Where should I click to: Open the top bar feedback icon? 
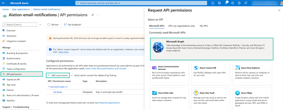click(246, 3)
